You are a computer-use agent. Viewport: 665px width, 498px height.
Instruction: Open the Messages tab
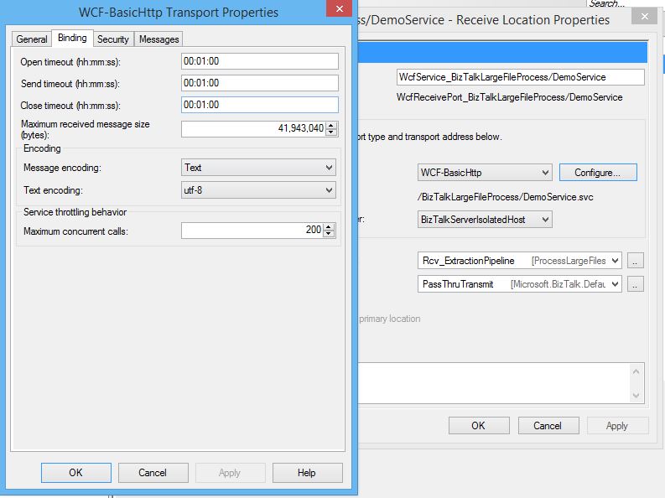point(159,39)
